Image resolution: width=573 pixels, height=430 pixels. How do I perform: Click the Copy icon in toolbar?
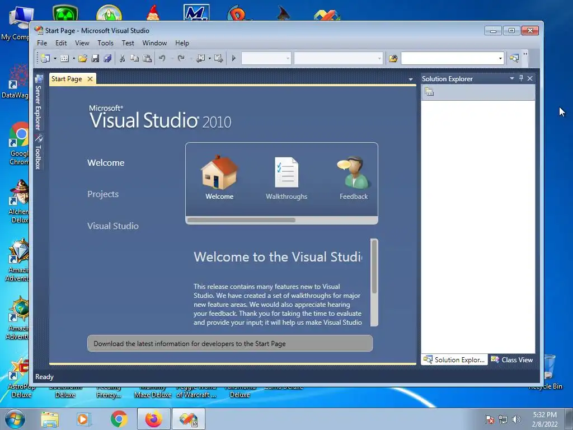134,58
